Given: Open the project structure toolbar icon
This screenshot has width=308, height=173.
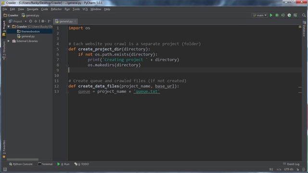Looking at the screenshot, I should pyautogui.click(x=295, y=15).
